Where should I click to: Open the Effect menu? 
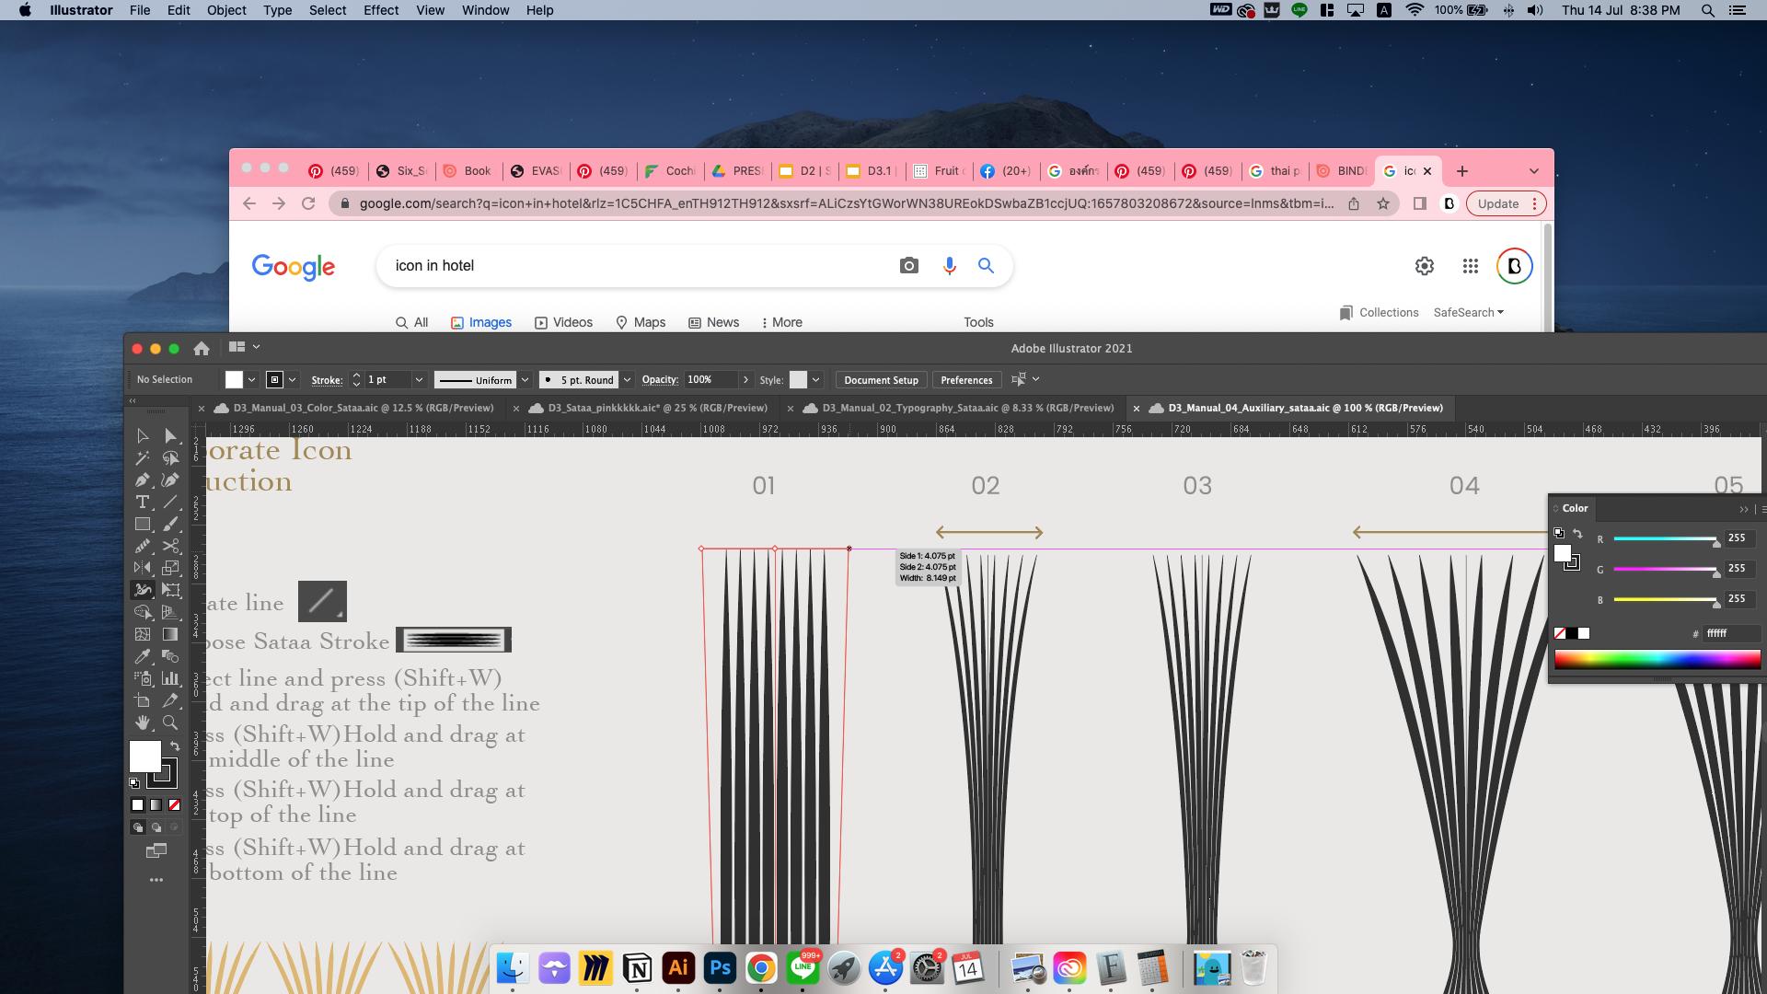click(380, 10)
